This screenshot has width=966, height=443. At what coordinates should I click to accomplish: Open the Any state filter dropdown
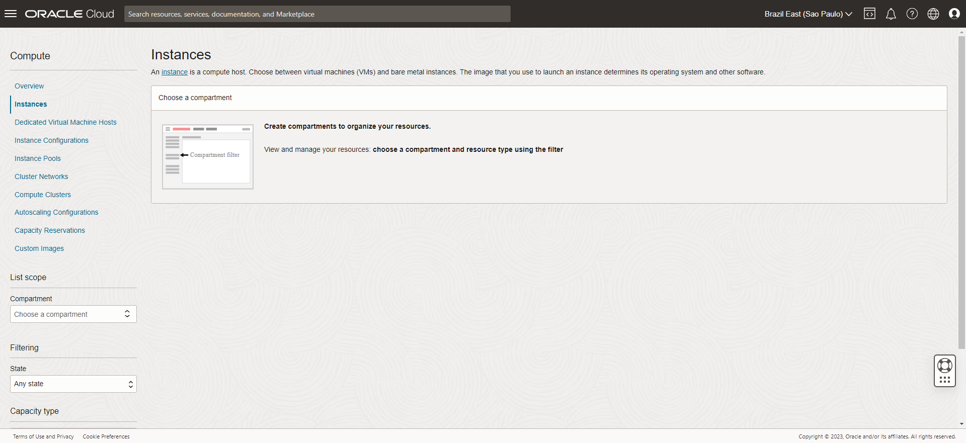[73, 384]
